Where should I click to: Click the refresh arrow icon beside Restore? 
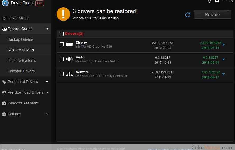point(188,15)
